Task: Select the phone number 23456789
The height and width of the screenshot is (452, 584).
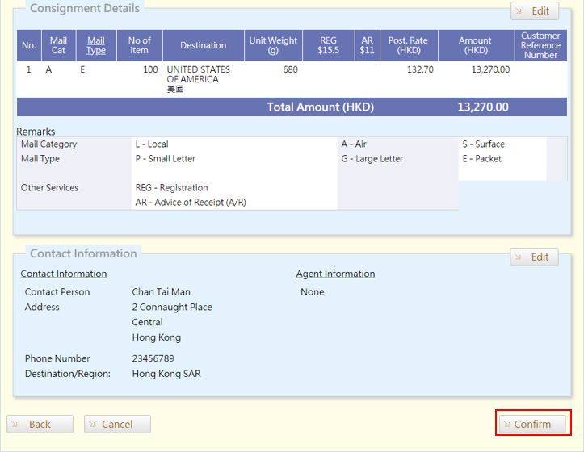Action: click(x=153, y=358)
